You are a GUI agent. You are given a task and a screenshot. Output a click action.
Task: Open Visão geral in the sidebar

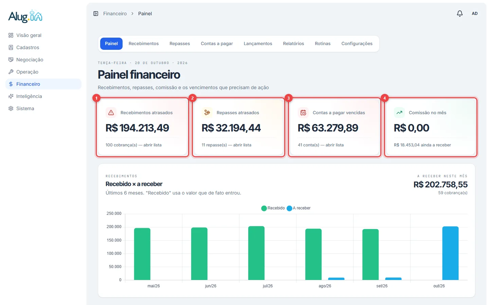(x=43, y=35)
